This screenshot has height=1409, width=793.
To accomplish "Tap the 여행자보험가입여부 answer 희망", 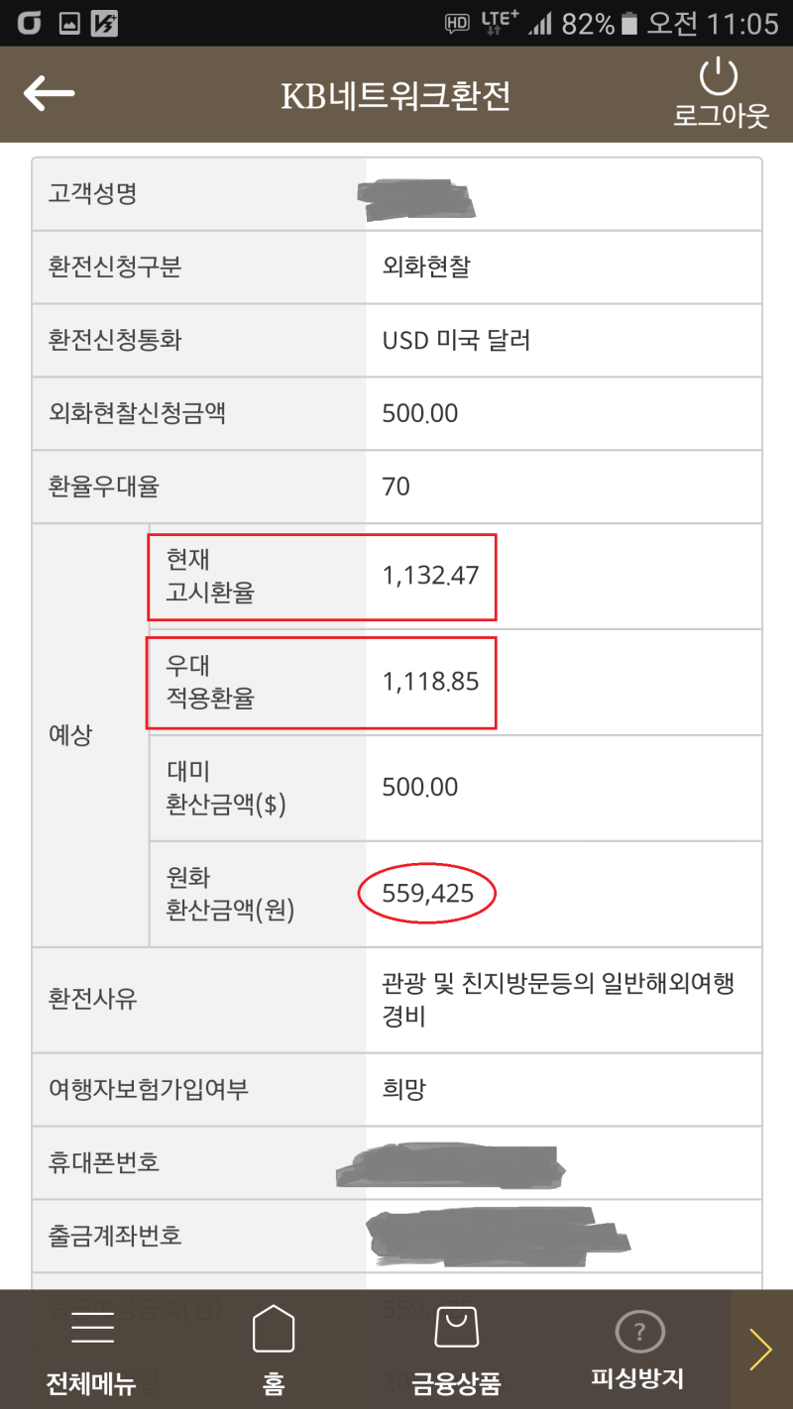I will (x=396, y=1088).
